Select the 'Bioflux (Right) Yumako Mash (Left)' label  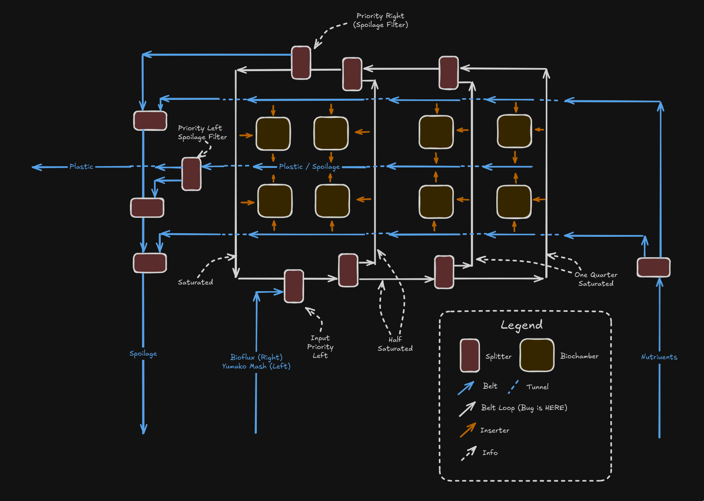click(256, 361)
